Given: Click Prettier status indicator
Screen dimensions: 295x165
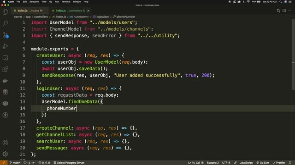Looking at the screenshot, I should pos(279,163).
